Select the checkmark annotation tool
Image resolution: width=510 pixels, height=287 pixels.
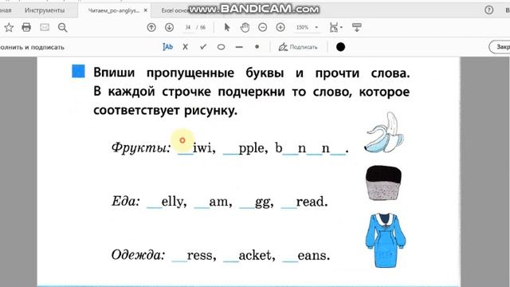tap(203, 47)
